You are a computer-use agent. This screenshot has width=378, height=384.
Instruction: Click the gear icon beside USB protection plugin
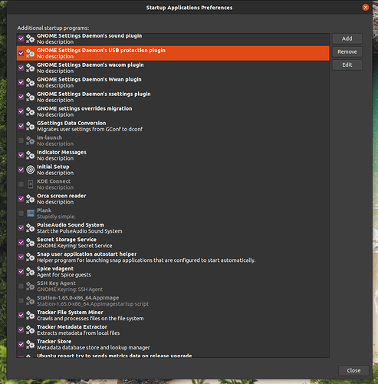[30, 53]
